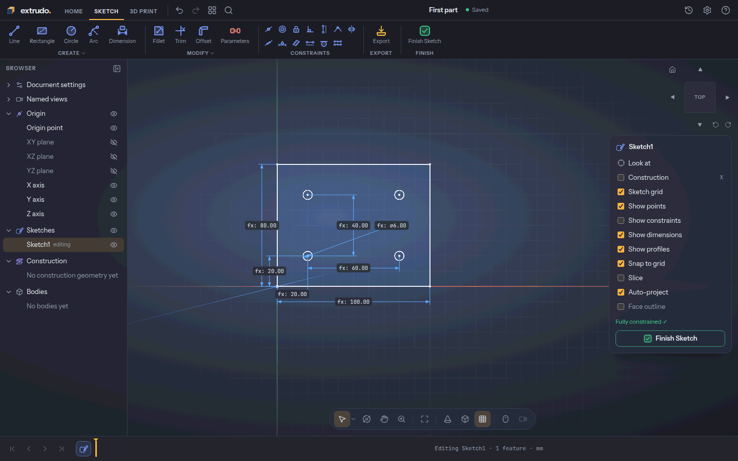Click the Finish Sketch button in panel
The height and width of the screenshot is (461, 738).
coord(670,339)
